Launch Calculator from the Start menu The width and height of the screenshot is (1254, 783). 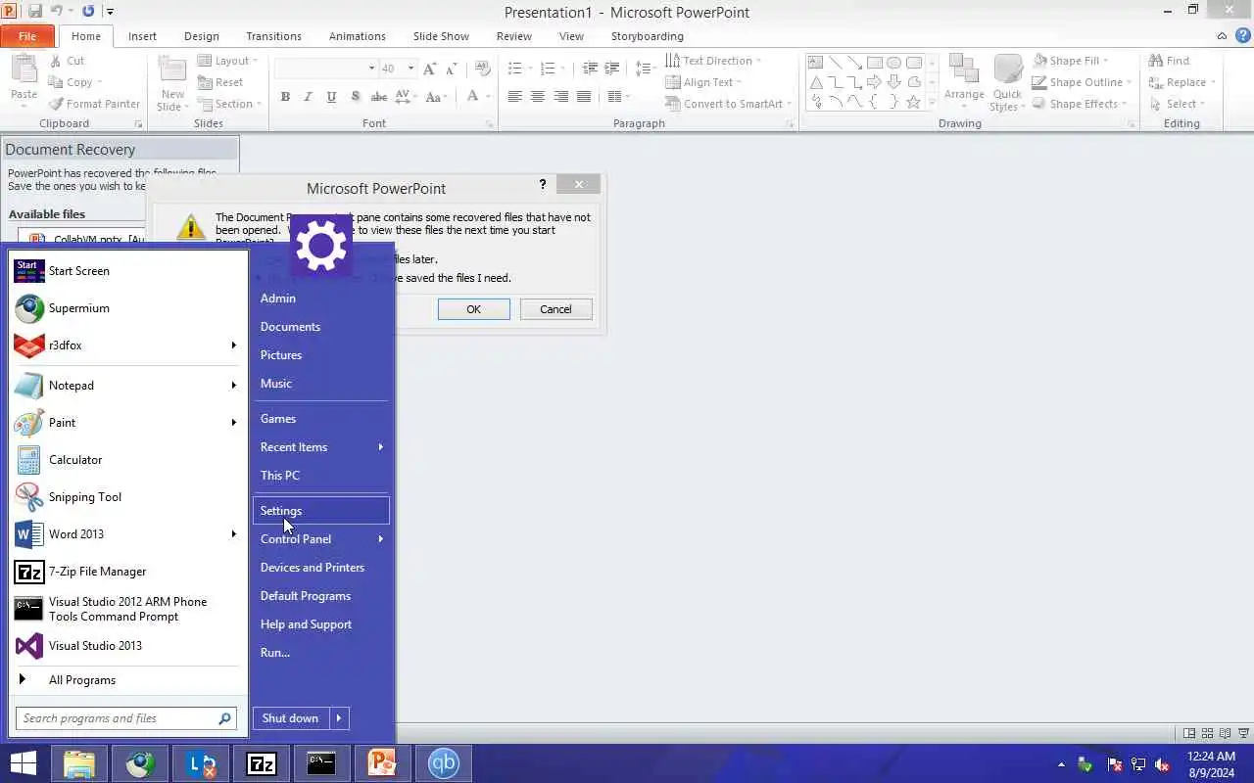point(127,460)
